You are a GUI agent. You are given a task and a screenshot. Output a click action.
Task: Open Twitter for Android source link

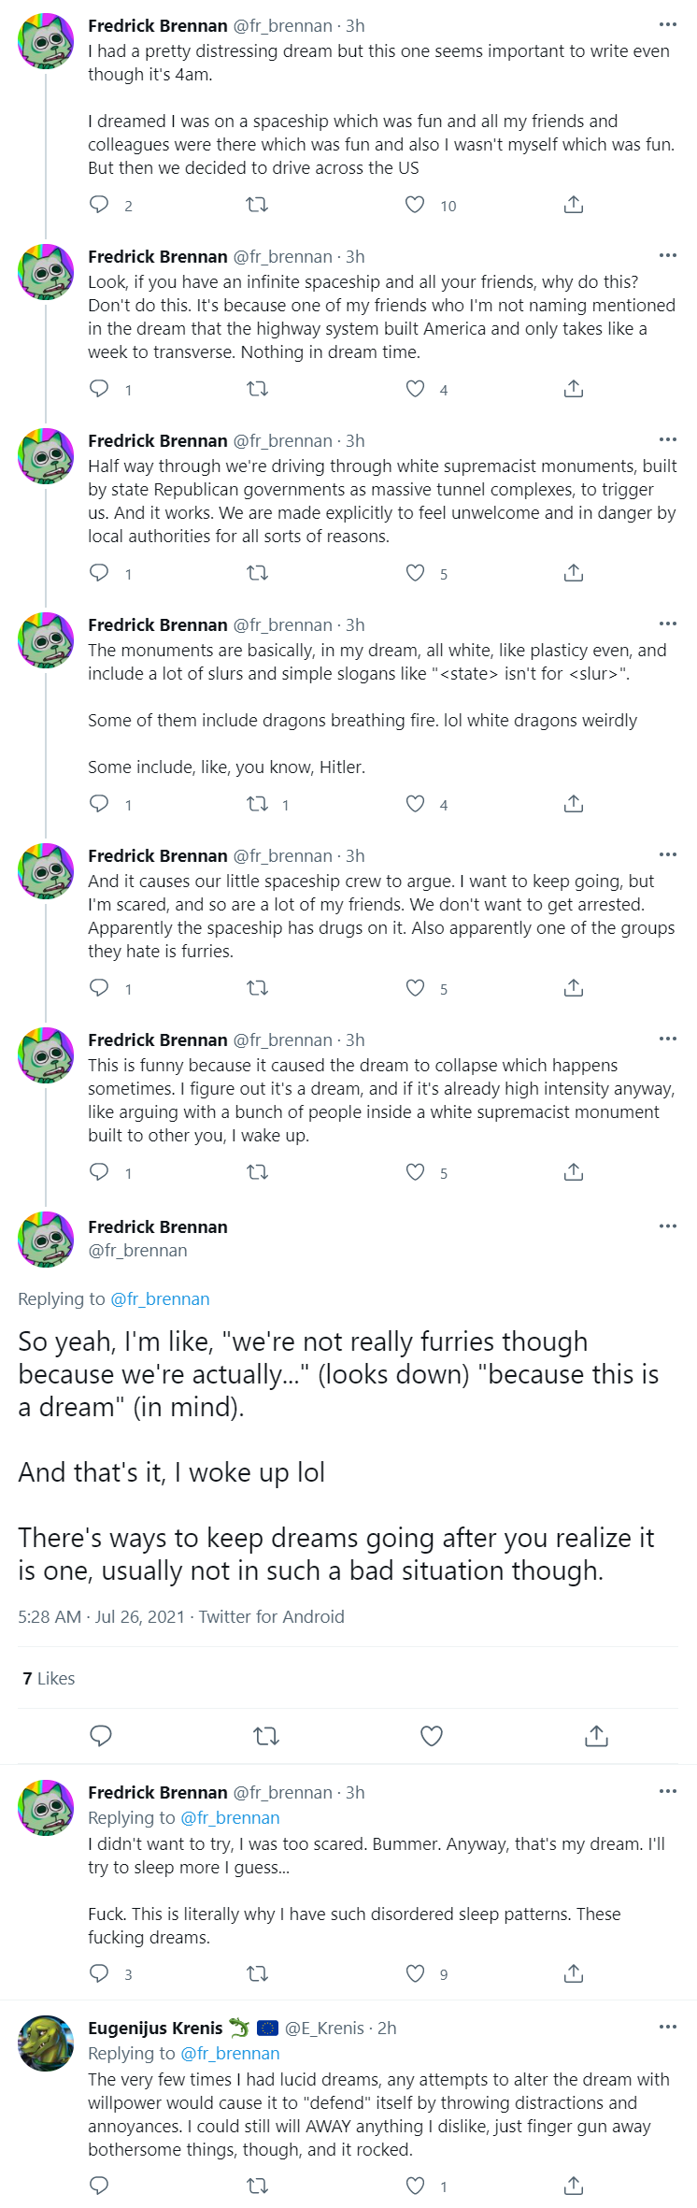point(271,1616)
